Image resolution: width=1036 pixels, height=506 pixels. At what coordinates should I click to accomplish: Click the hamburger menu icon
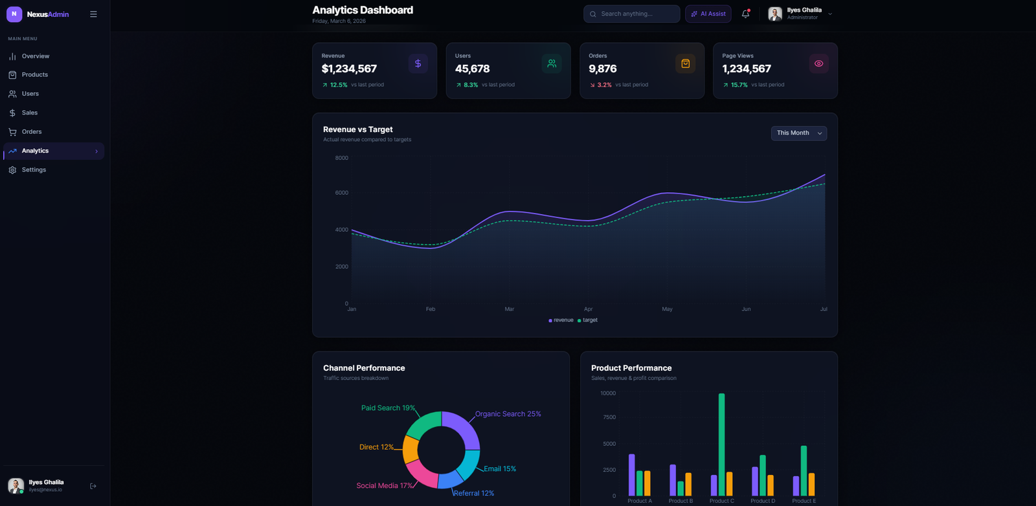pyautogui.click(x=93, y=14)
